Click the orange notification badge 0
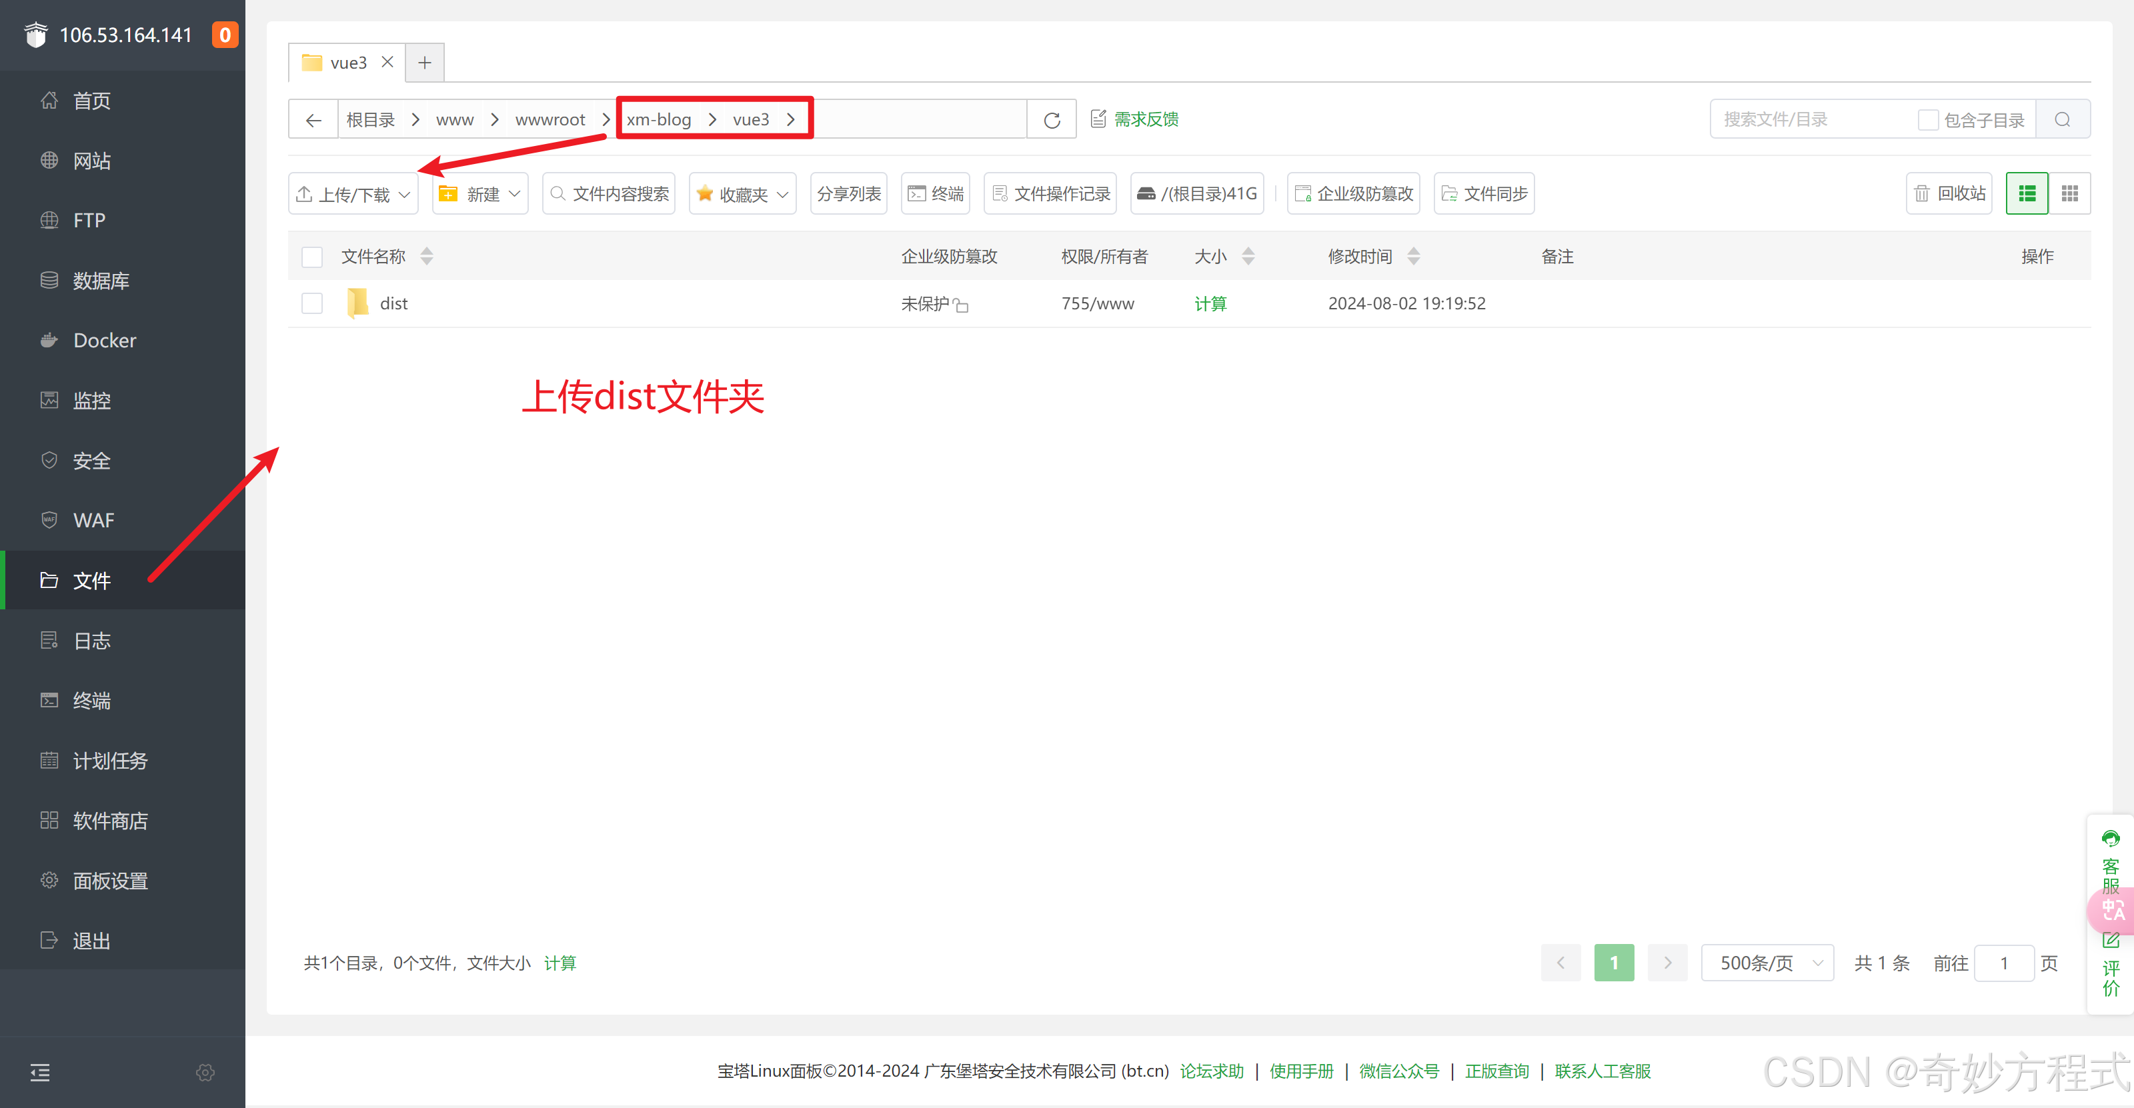The image size is (2134, 1108). click(x=225, y=35)
